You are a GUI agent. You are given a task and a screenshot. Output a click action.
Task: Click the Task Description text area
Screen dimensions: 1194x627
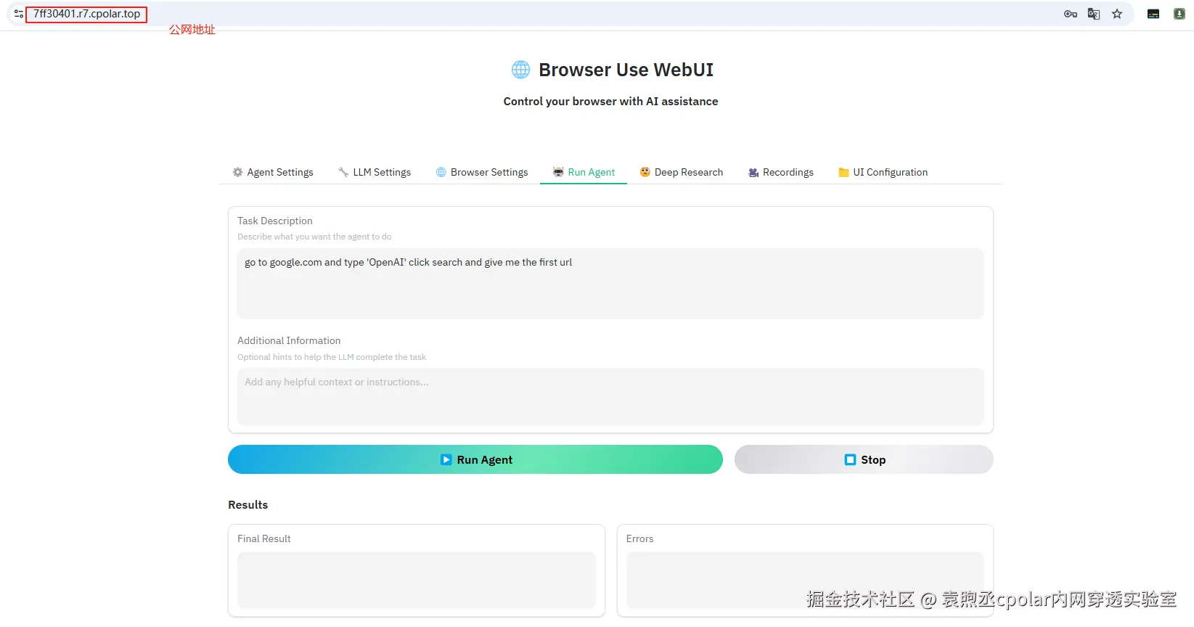tap(610, 284)
